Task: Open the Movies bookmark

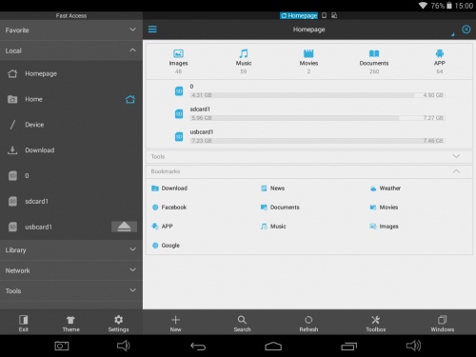Action: tap(384, 208)
